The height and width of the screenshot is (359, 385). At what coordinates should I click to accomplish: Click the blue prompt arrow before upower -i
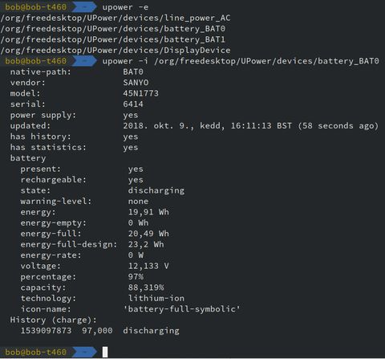click(83, 61)
